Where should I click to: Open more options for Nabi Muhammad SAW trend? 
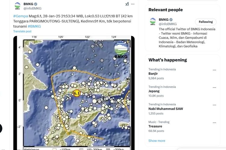point(214,105)
